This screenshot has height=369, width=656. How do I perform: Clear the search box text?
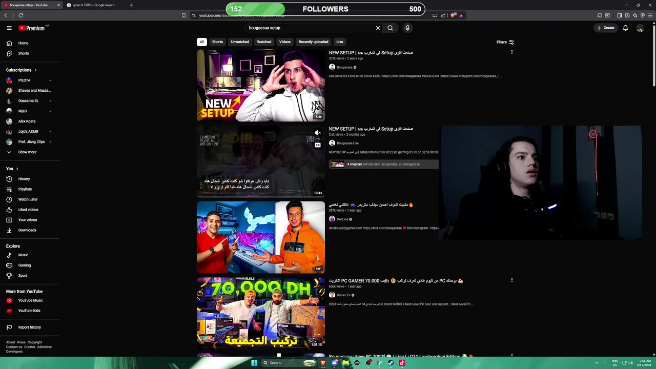click(x=378, y=28)
